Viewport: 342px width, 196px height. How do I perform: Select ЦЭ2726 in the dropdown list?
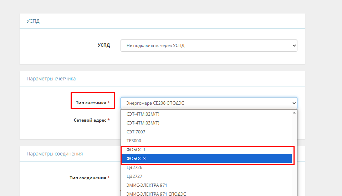point(206,168)
